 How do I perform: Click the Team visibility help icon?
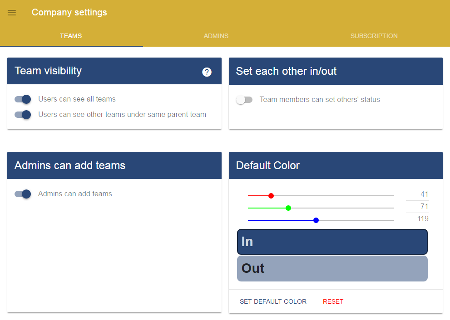coord(207,72)
